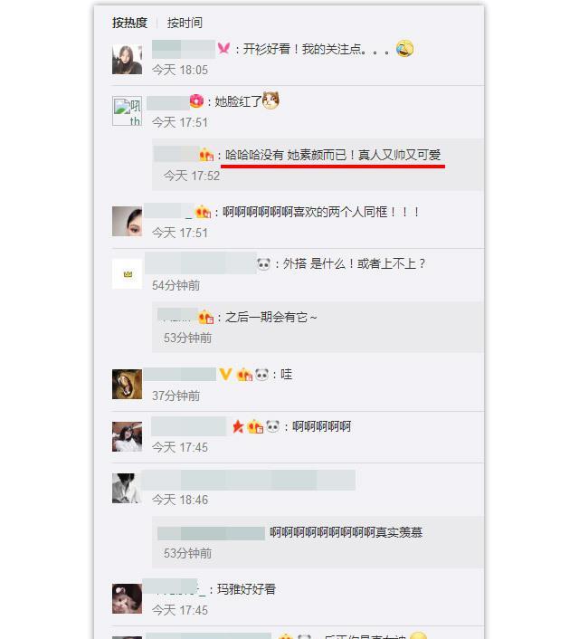Open blurred username in 真实羡慕 reply
This screenshot has width=579, height=639.
click(x=211, y=533)
